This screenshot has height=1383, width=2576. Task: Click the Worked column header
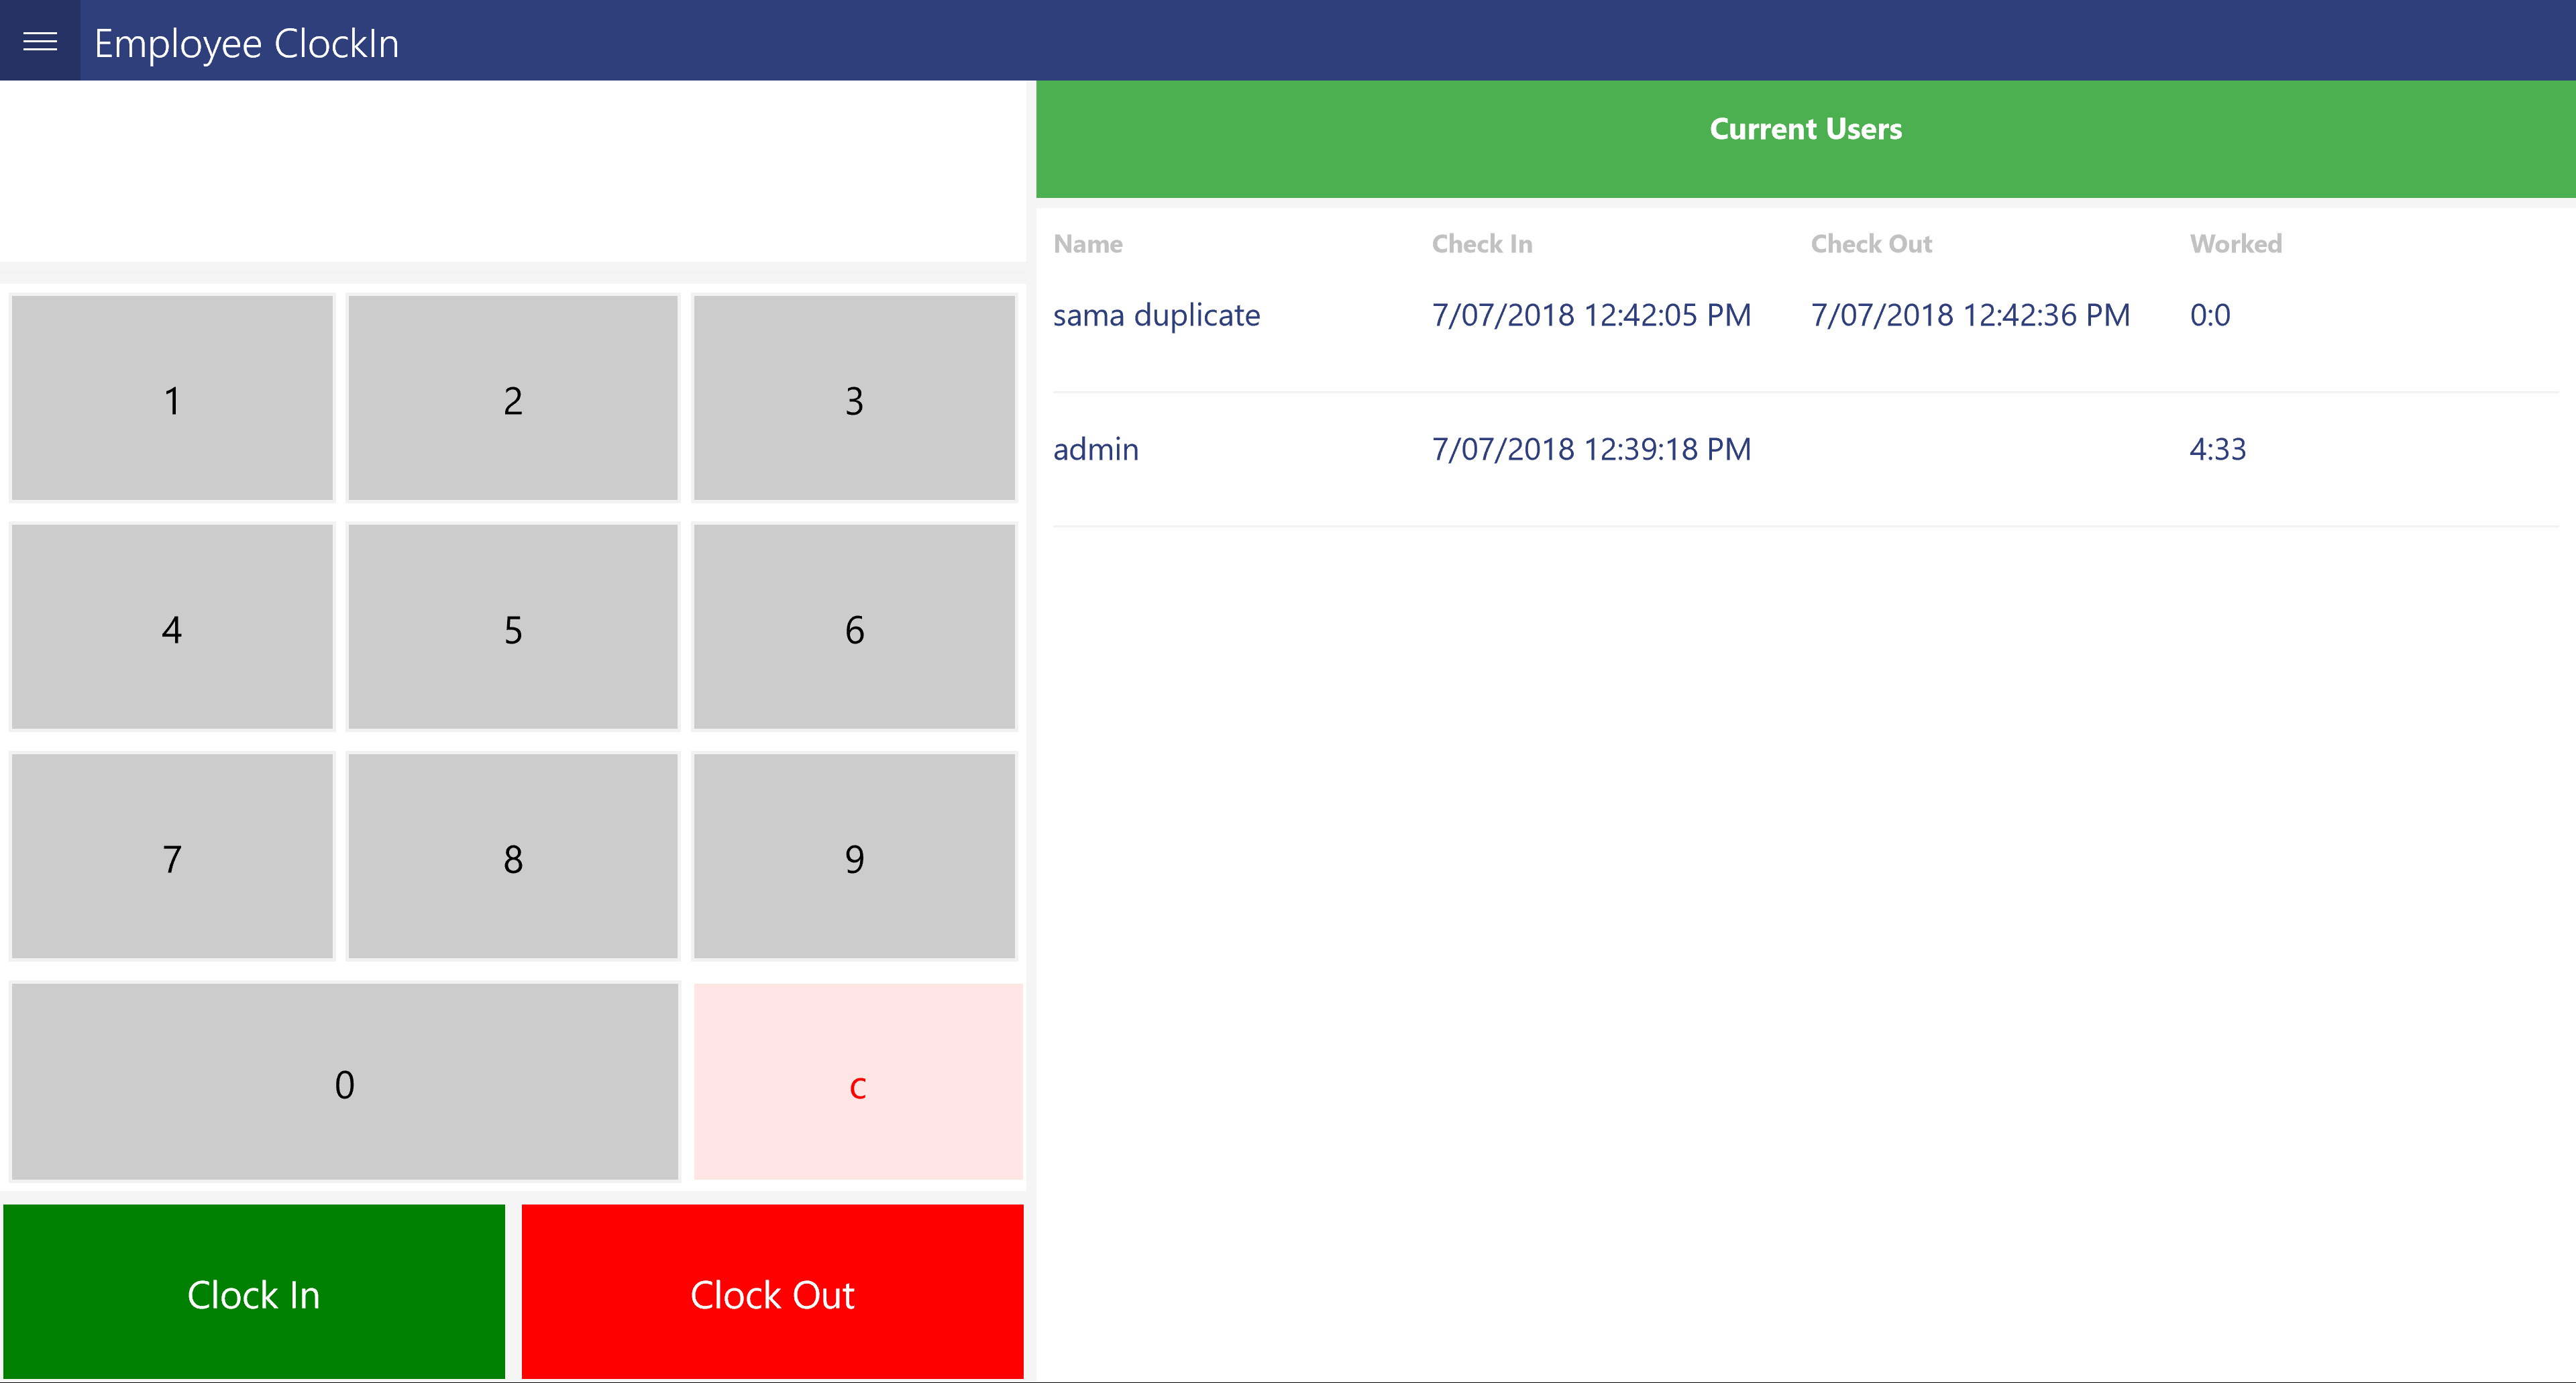pos(2236,244)
